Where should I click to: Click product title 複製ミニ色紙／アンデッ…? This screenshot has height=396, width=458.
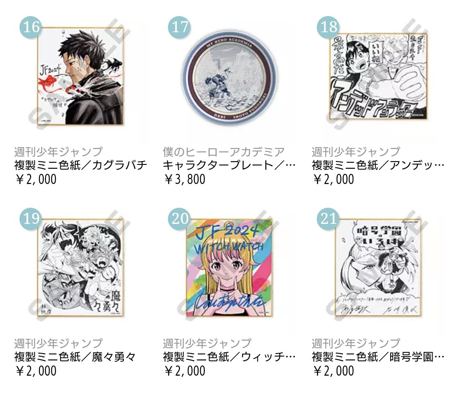378,165
